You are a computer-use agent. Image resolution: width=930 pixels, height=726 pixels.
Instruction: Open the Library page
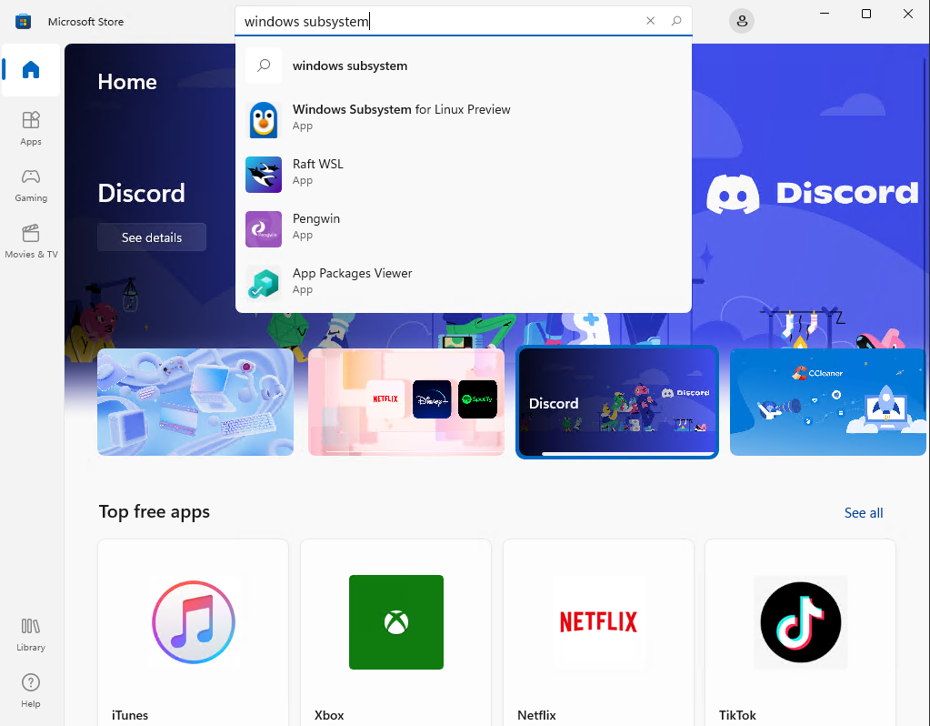coord(31,634)
